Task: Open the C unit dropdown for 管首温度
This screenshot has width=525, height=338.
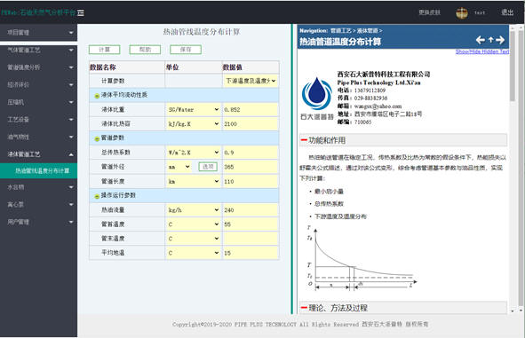Action: tap(193, 224)
